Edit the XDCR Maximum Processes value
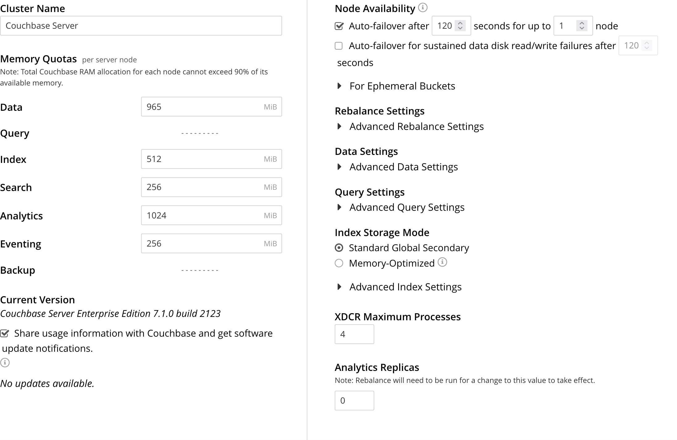Viewport: 677px width, 440px height. (354, 334)
